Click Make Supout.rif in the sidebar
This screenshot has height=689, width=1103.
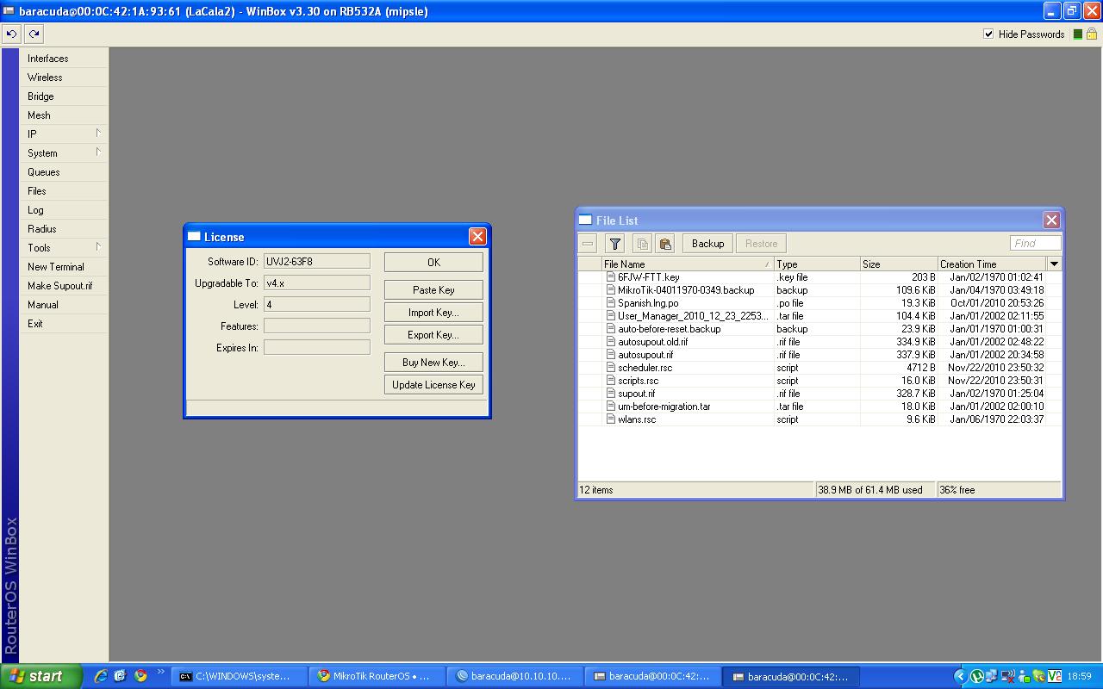click(65, 286)
